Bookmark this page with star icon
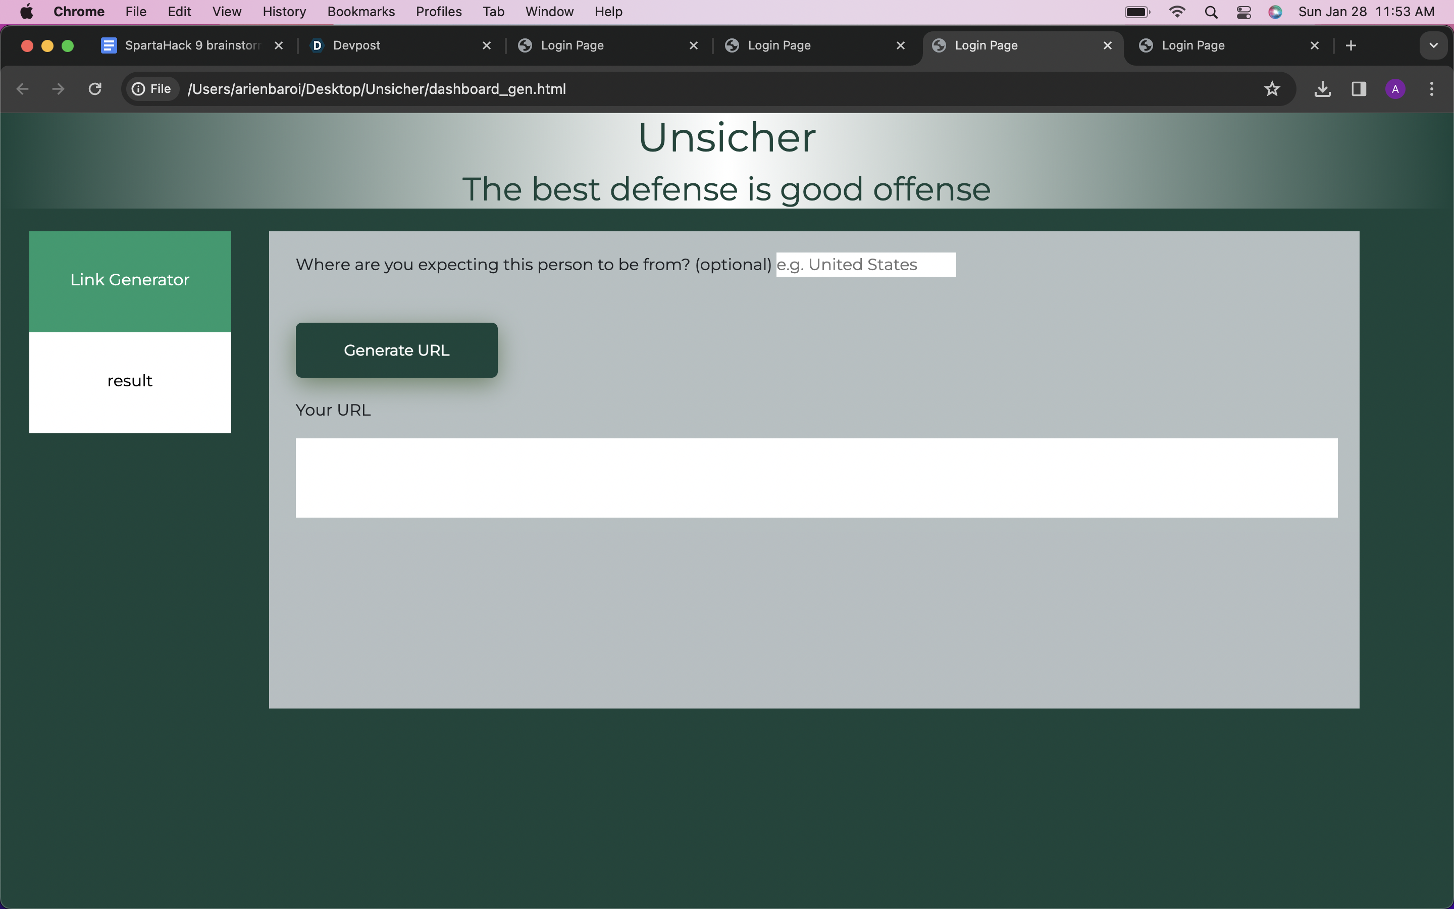This screenshot has height=909, width=1454. pyautogui.click(x=1271, y=89)
